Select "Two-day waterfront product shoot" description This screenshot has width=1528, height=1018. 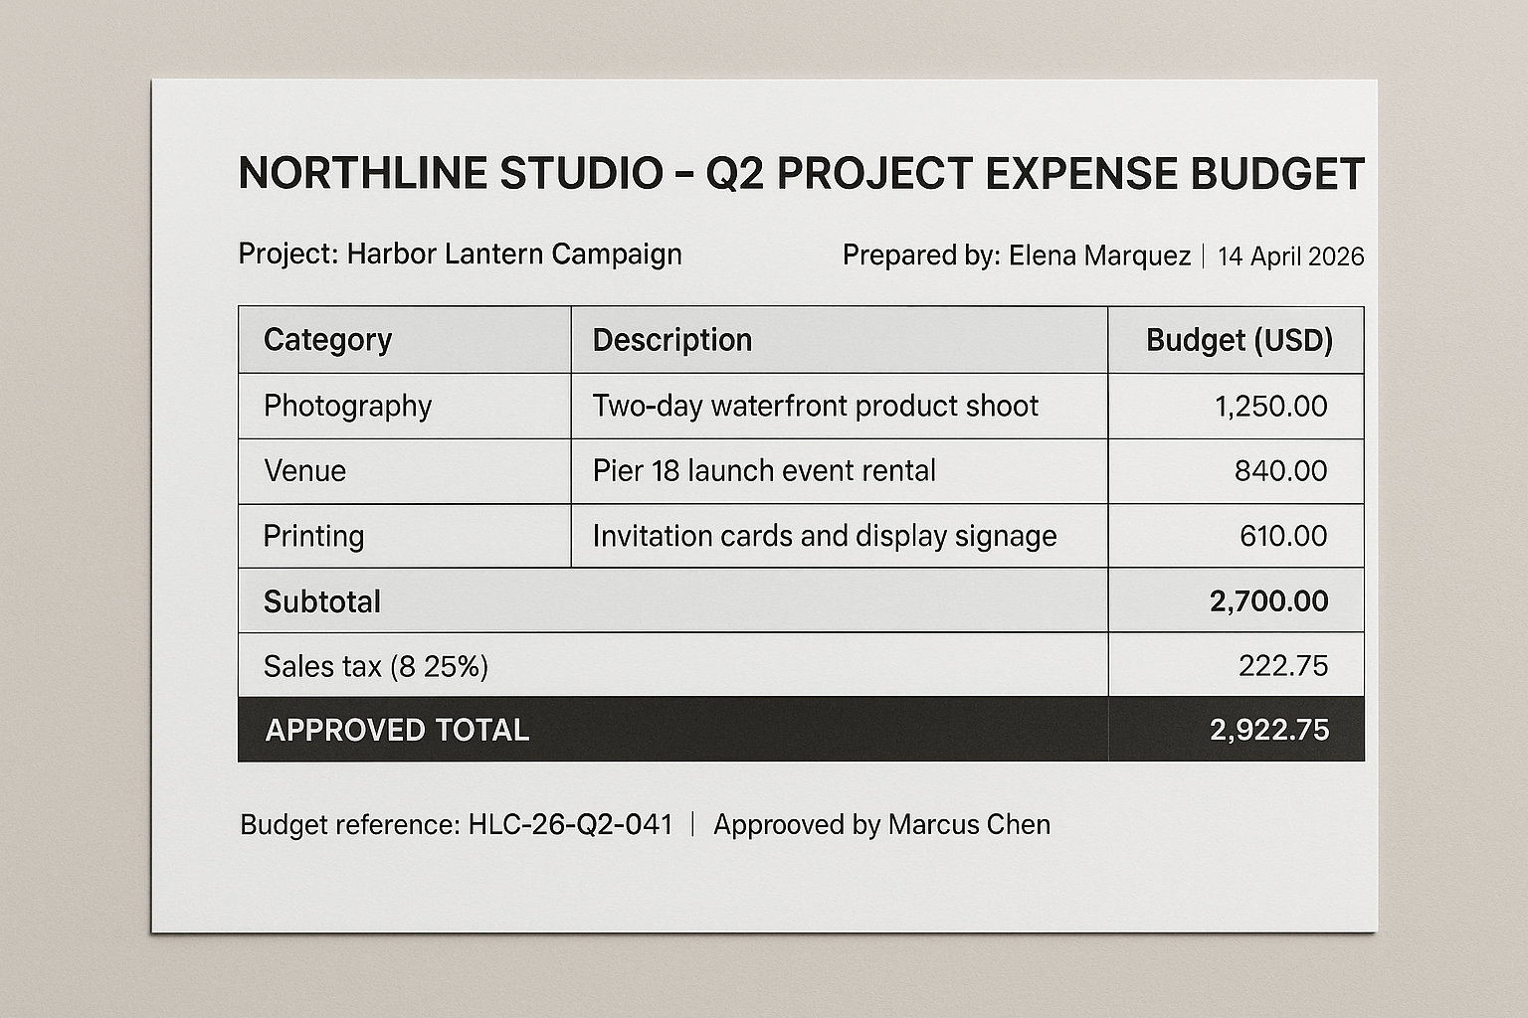pyautogui.click(x=816, y=406)
